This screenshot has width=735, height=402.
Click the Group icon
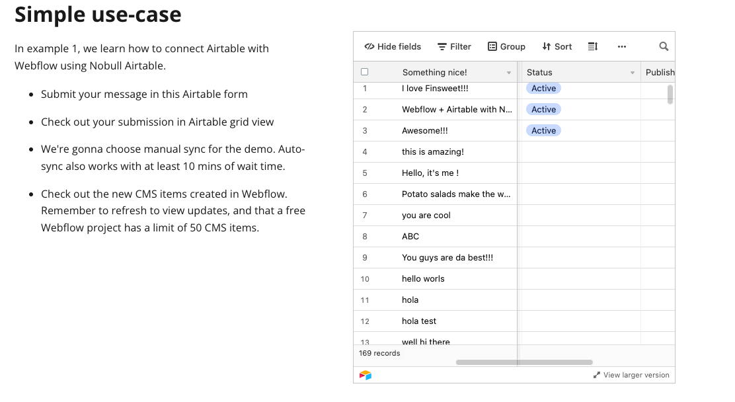(492, 46)
